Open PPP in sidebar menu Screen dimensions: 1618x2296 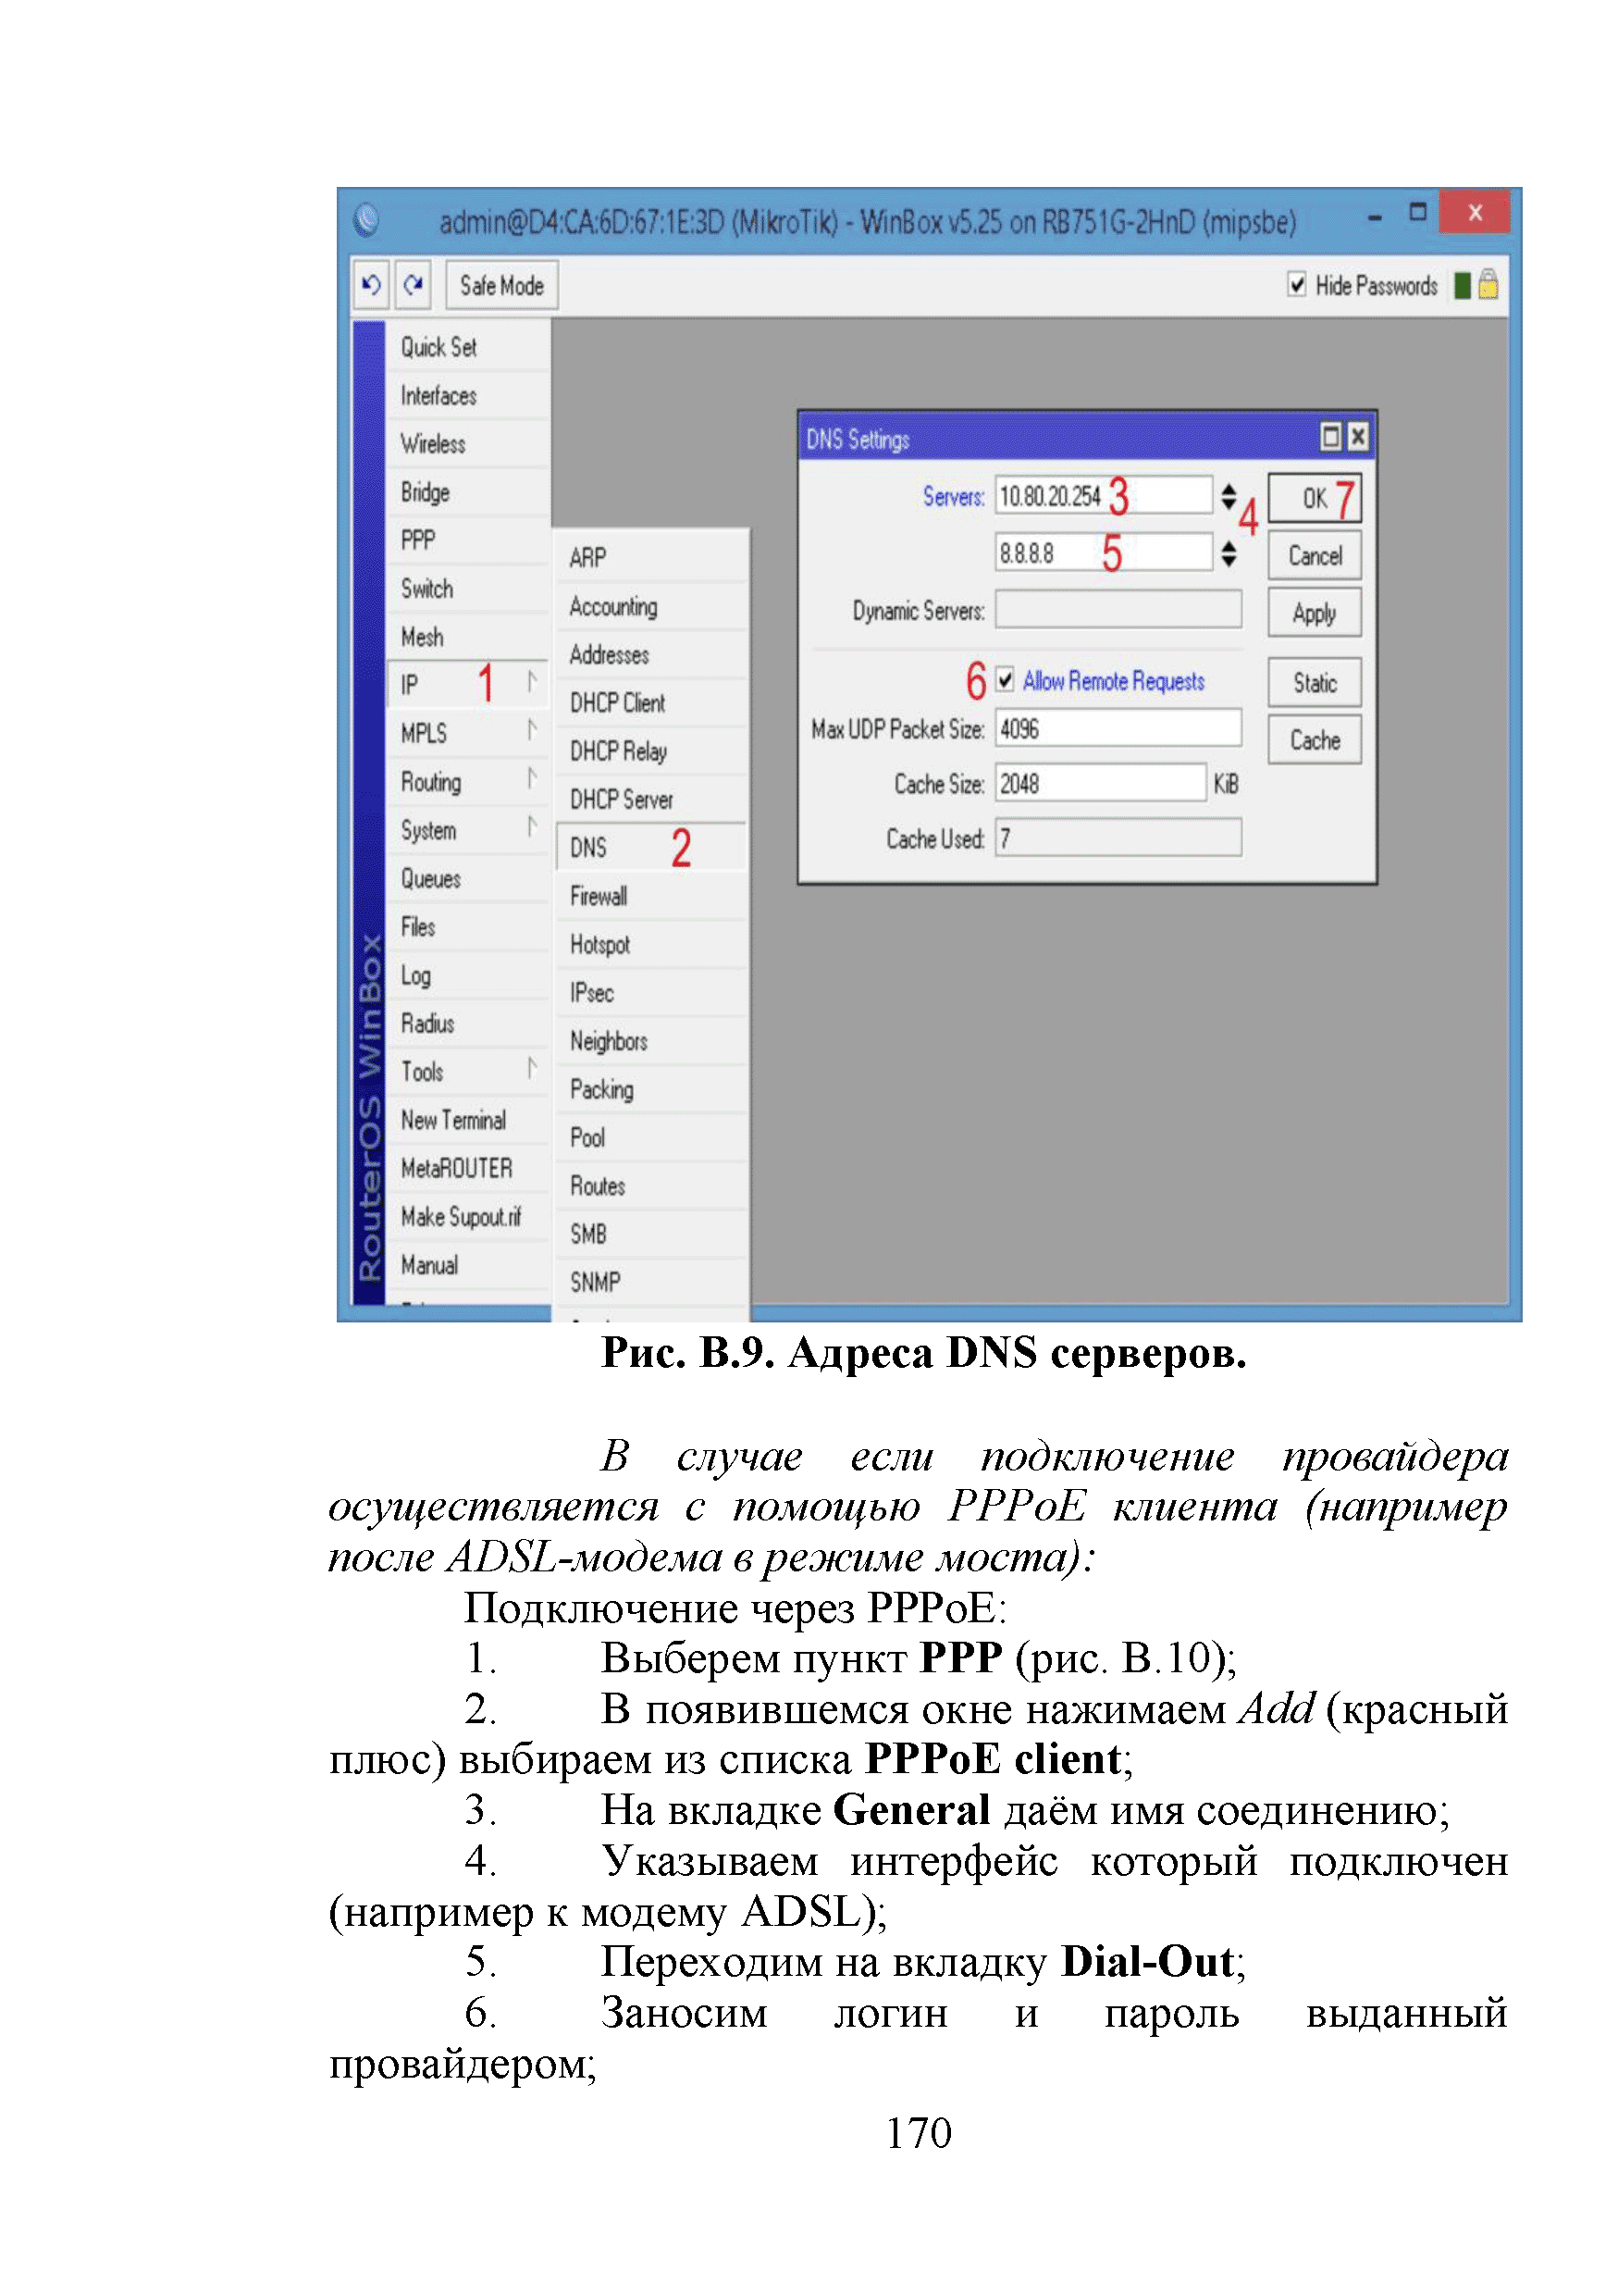click(x=468, y=541)
